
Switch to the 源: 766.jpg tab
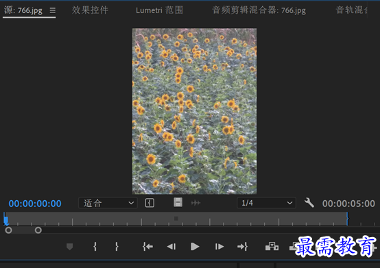[x=23, y=10]
